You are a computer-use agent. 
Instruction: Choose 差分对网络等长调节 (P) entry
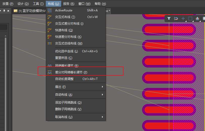(76, 72)
